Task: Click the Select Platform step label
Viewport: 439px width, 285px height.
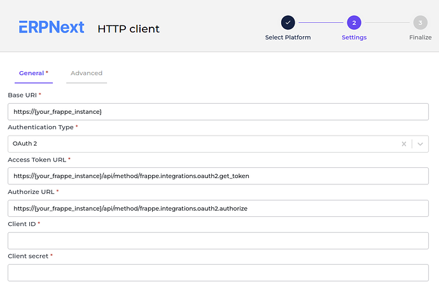Action: 288,38
